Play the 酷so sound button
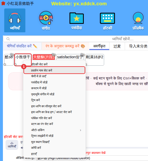This screenshot has height=161, width=148. coord(9,60)
